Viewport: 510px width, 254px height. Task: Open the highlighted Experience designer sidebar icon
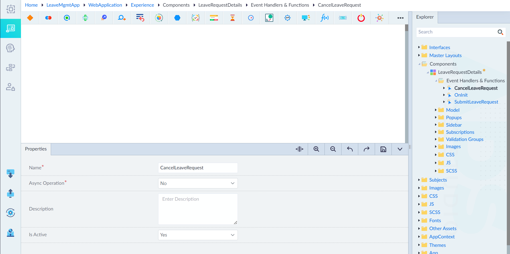(10, 28)
